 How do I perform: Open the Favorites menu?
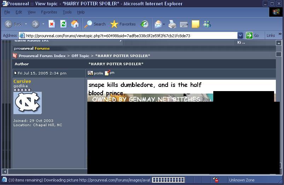[49, 12]
